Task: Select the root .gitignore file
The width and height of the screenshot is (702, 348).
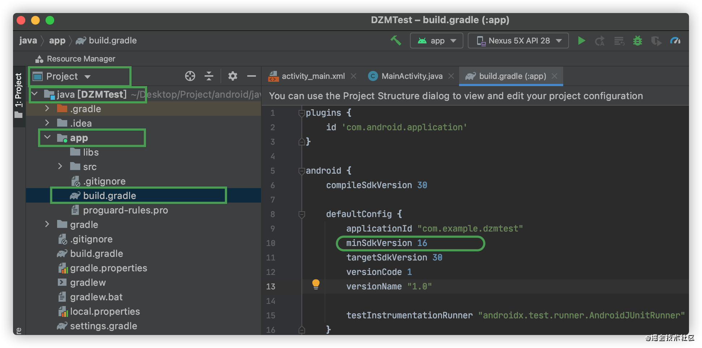Action: click(x=85, y=239)
